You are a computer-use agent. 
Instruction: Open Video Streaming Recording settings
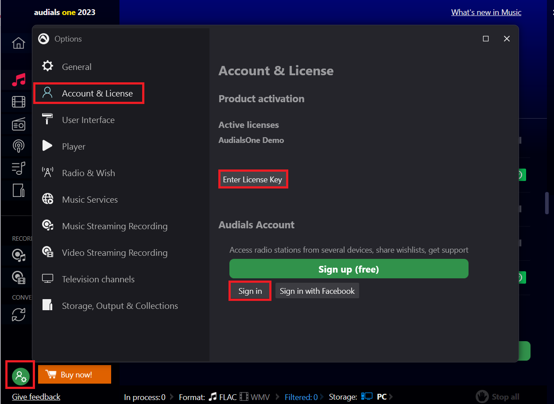pyautogui.click(x=115, y=253)
